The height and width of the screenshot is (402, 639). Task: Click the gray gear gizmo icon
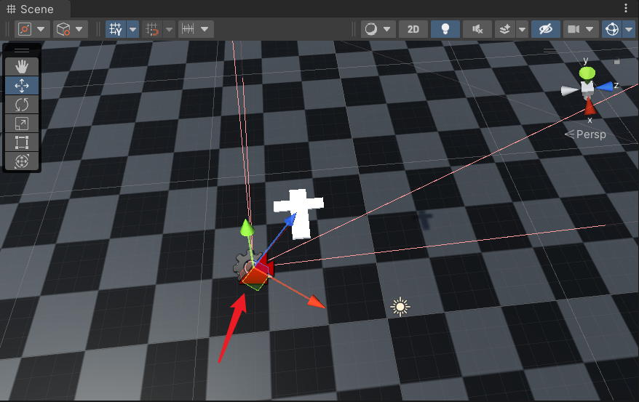click(x=244, y=265)
